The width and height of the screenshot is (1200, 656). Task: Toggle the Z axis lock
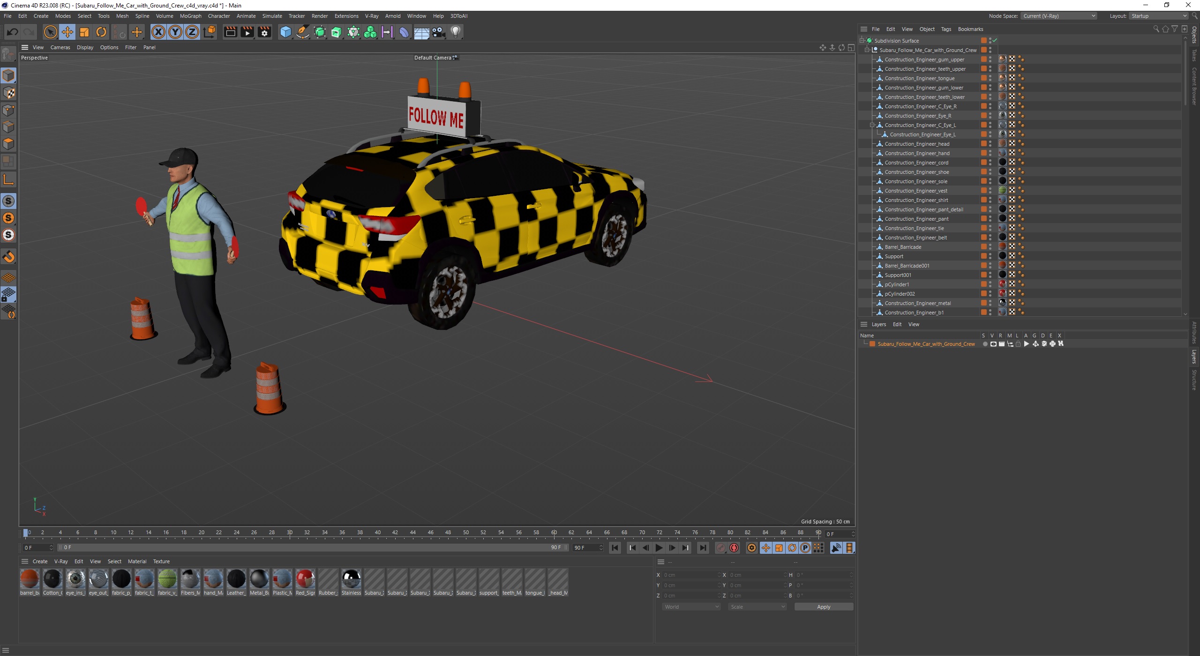tap(192, 32)
